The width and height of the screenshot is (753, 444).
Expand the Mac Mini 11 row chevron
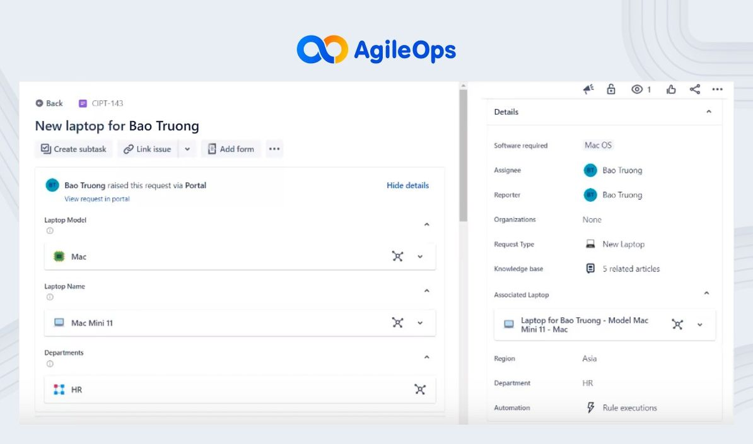click(420, 322)
